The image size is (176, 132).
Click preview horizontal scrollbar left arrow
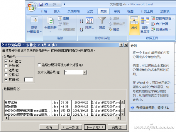[6, 118]
